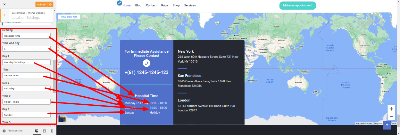Click the Heading input field

26,36
